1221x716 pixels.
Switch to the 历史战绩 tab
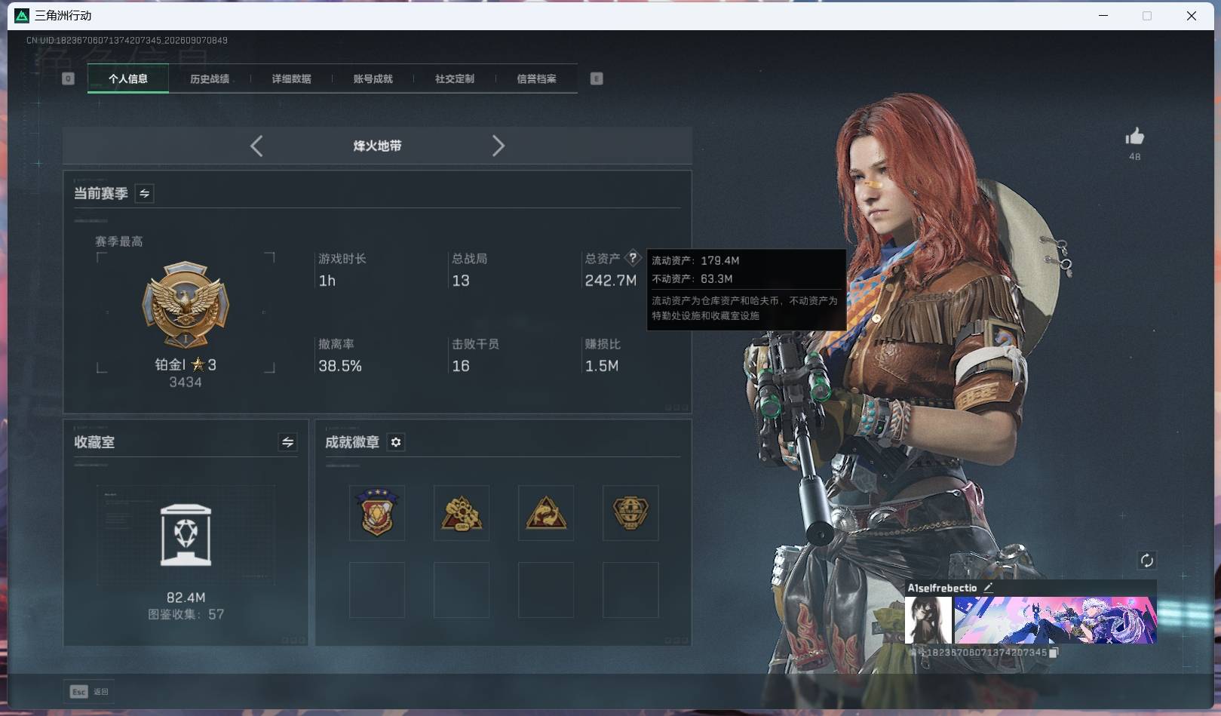[210, 78]
